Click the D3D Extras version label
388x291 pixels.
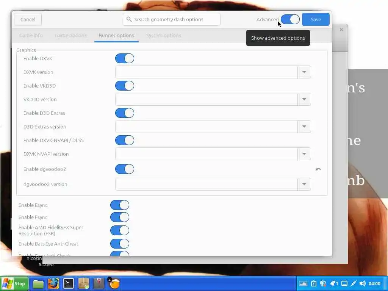[45, 127]
